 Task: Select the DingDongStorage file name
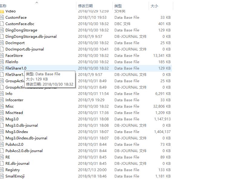click(21, 30)
